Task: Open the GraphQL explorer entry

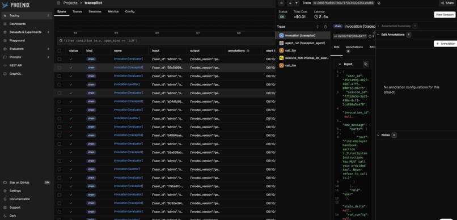Action: 27,74
